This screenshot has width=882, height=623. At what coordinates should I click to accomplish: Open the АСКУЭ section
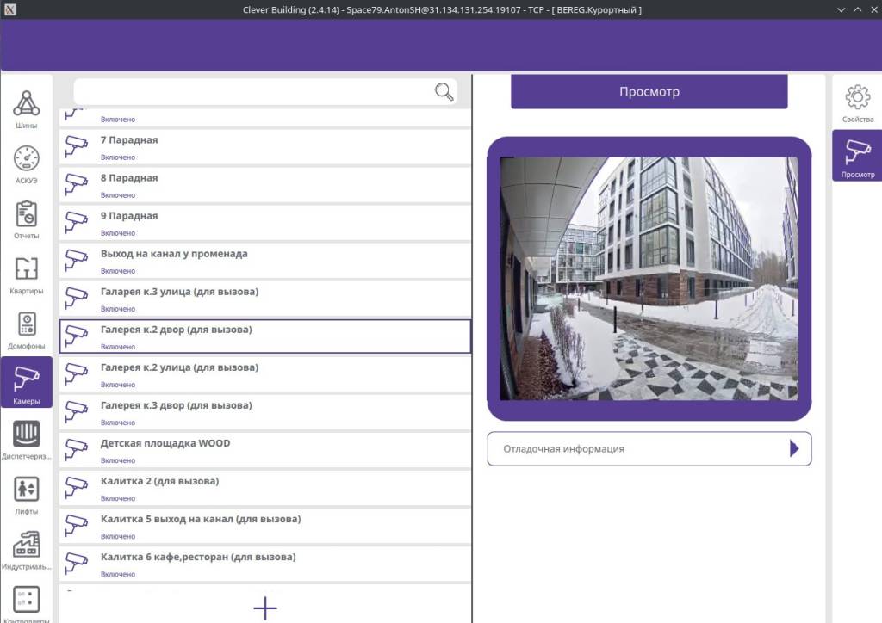coord(27,166)
